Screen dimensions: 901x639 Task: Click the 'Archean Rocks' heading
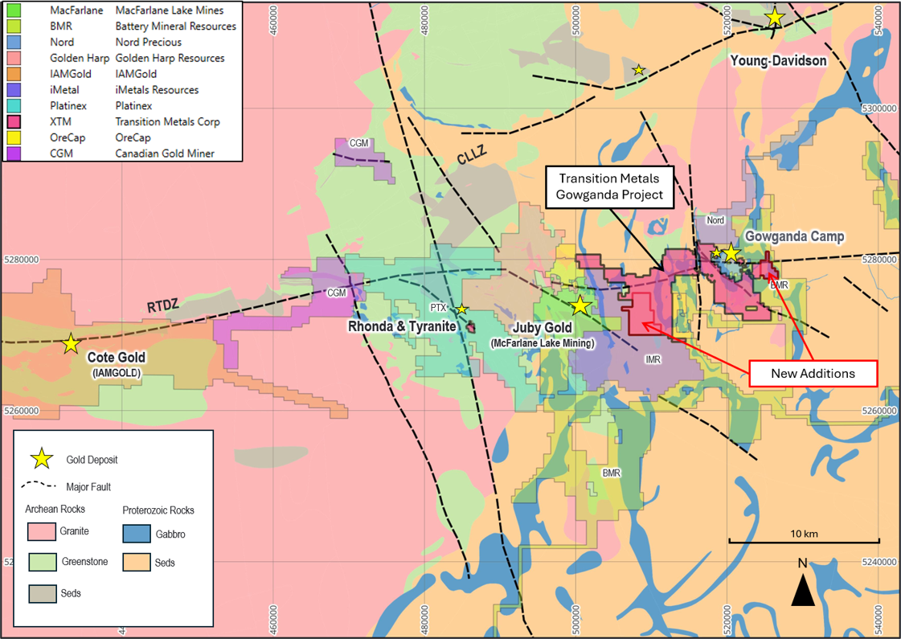[x=55, y=509]
